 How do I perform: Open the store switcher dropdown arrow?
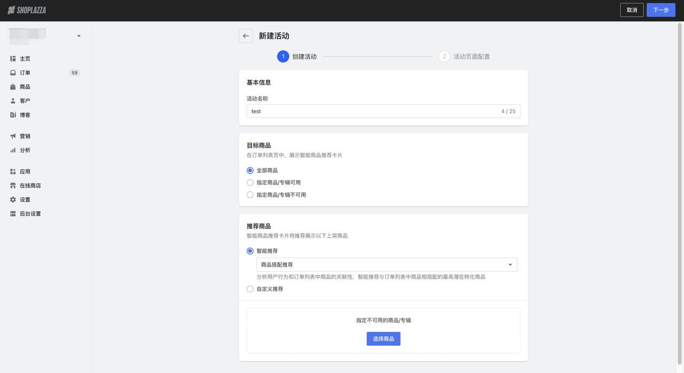(79, 36)
